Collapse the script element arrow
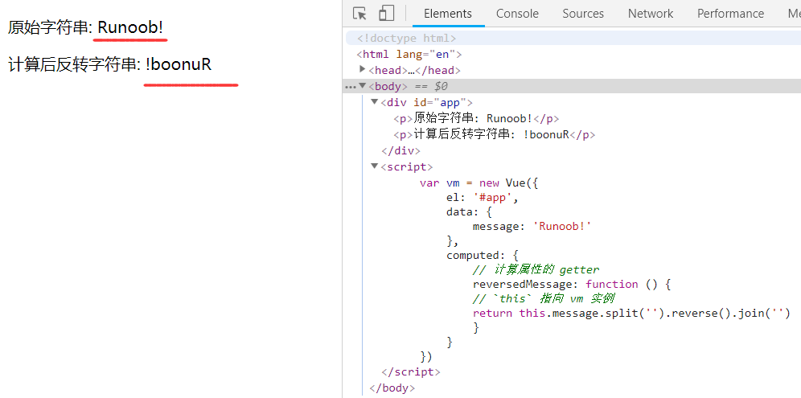The height and width of the screenshot is (398, 801). (x=375, y=166)
